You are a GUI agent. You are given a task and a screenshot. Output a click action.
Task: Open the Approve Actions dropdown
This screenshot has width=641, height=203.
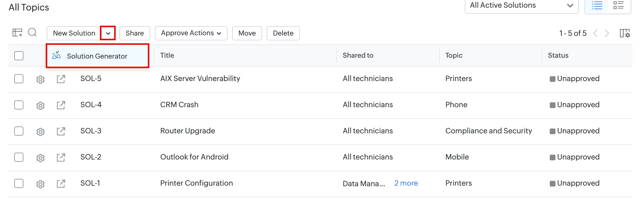click(x=191, y=33)
